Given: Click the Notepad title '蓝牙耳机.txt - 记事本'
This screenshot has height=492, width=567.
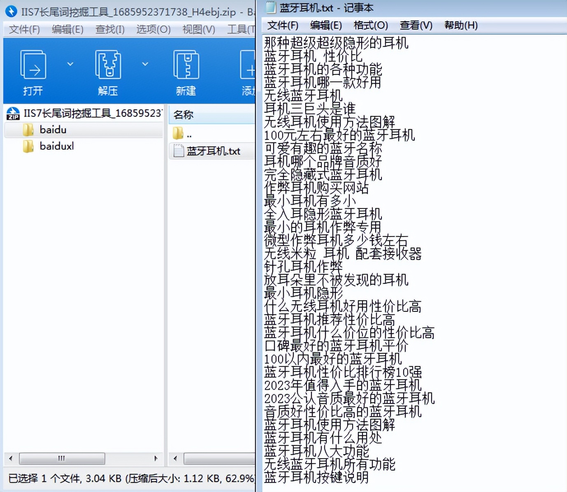Looking at the screenshot, I should (327, 7).
